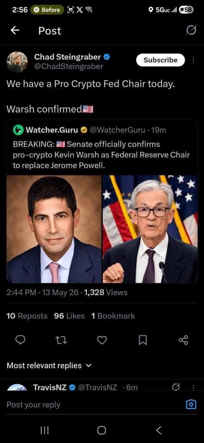Viewport: 204px width, 443px height.
Task: Tap the repost arrows icon
Action: point(61,340)
